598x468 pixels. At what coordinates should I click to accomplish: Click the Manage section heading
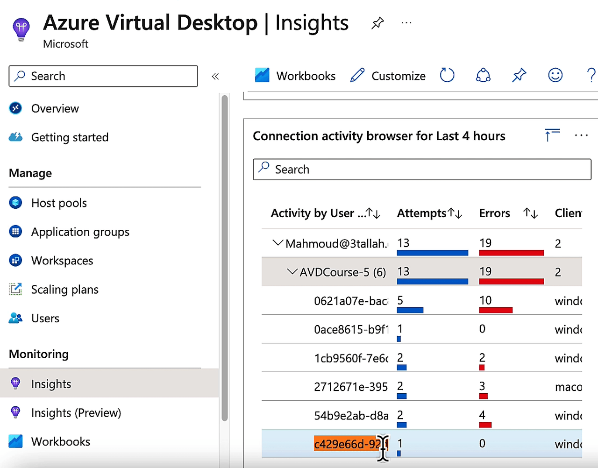[30, 173]
